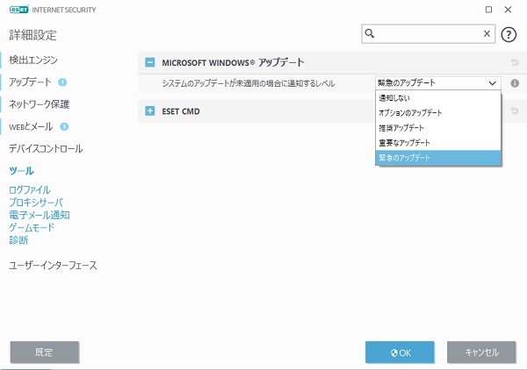This screenshot has width=527, height=370.
Task: Click the アップデート notification badge
Action: [62, 82]
